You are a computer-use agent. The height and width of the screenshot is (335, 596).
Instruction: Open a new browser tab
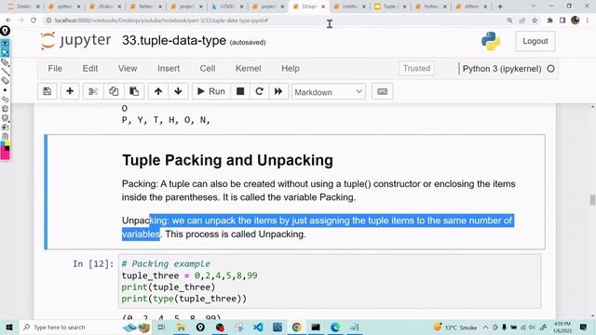[x=500, y=7]
